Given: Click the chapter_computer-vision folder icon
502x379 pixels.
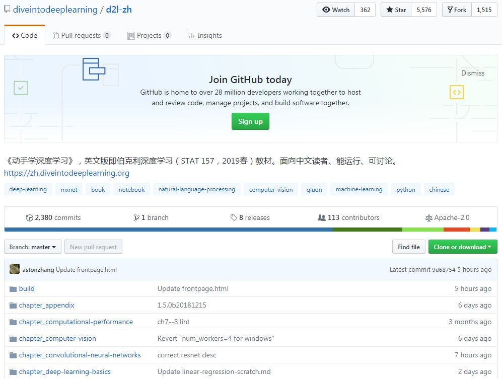Looking at the screenshot, I should 13,338.
